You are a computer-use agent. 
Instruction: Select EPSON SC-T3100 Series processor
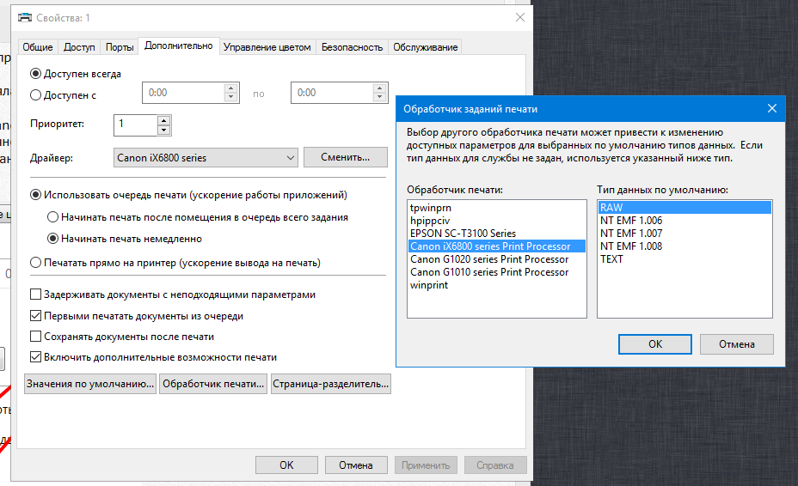click(x=497, y=234)
